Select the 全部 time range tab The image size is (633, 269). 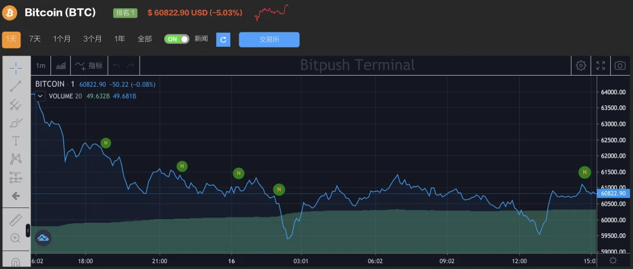[x=145, y=39]
